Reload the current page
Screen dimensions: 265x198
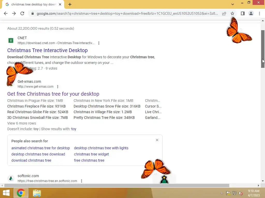click(x=22, y=13)
